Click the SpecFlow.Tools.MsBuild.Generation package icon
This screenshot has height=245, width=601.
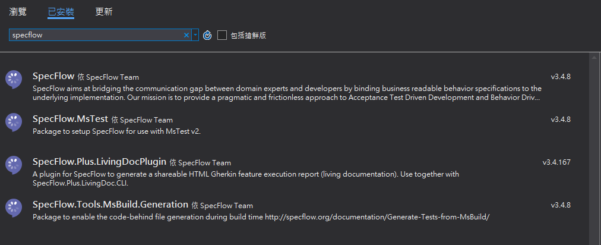14,208
